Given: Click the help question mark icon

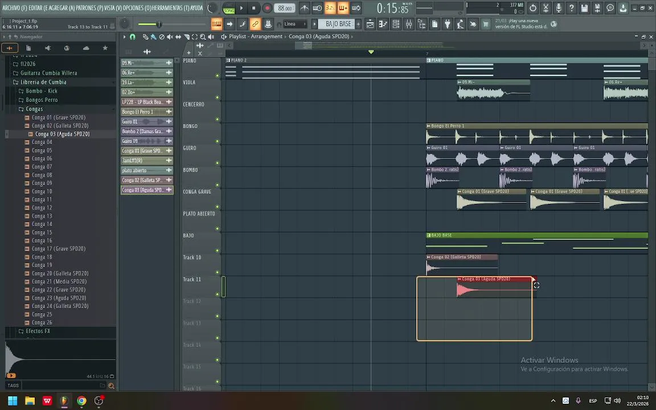Looking at the screenshot, I should tap(572, 8).
